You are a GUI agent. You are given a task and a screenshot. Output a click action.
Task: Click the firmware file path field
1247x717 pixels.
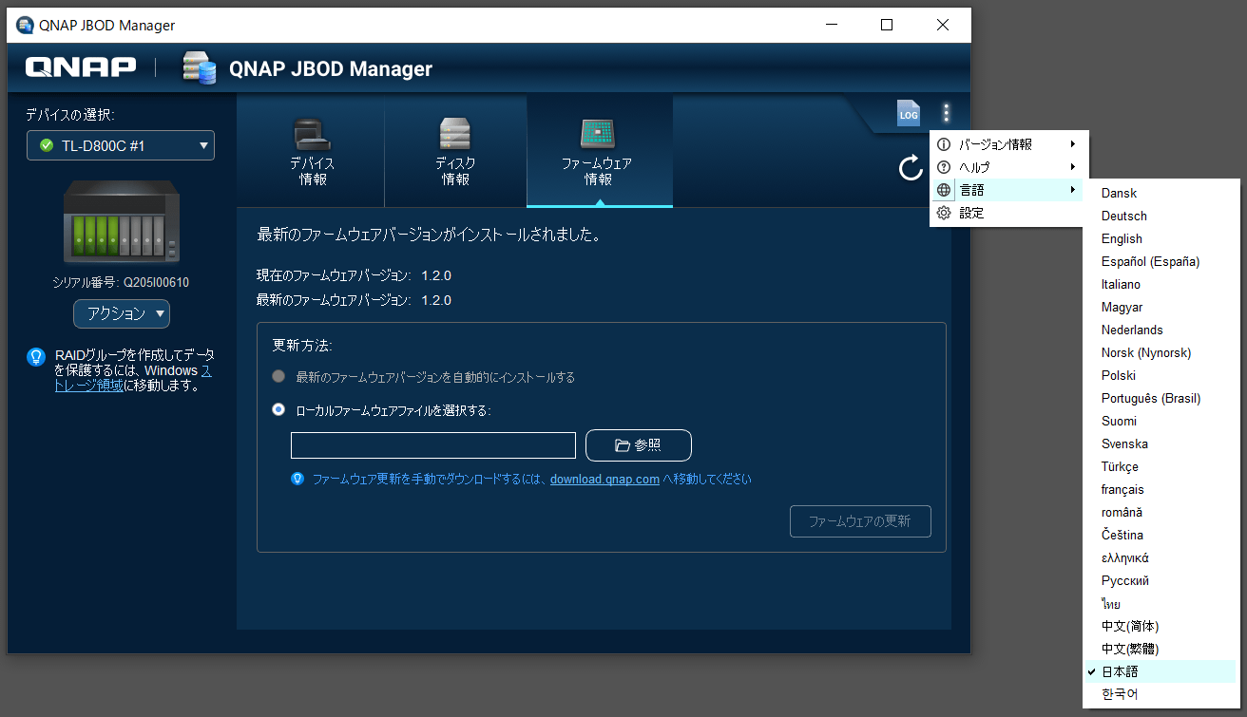pos(433,445)
